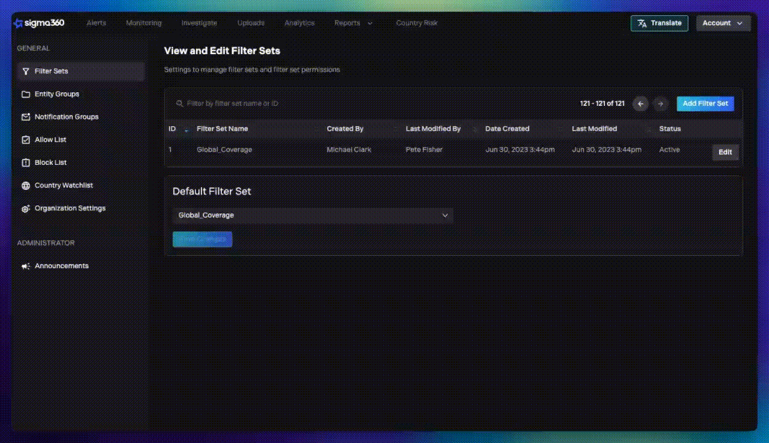Edit the Global_Coverage filter set
Viewport: 769px width, 443px height.
pos(725,152)
